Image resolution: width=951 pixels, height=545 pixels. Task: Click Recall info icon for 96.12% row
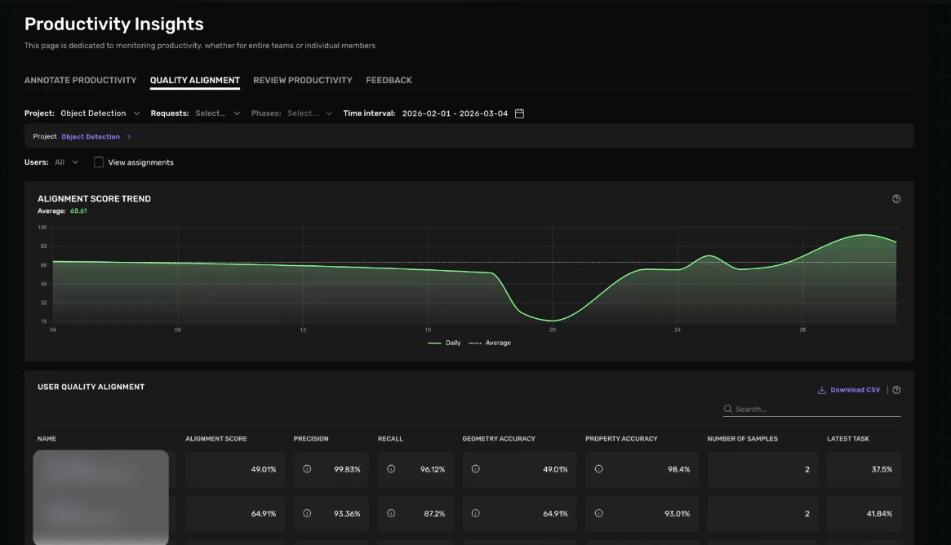391,469
